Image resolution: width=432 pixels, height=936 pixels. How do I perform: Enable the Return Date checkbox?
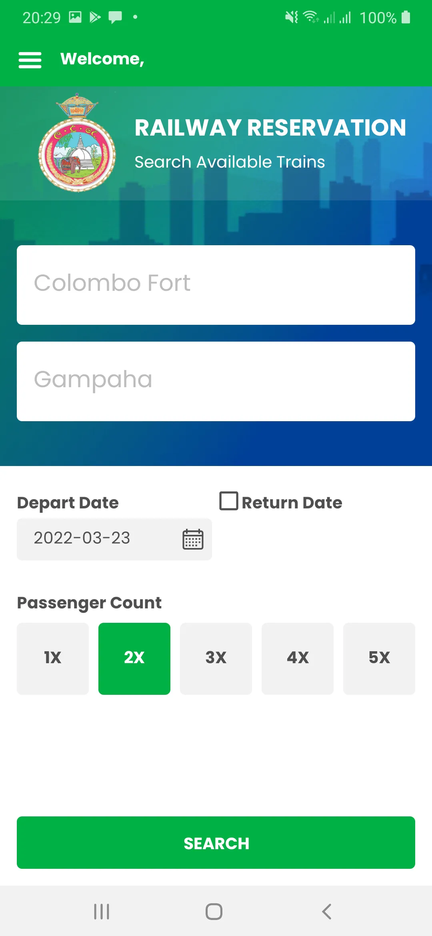229,501
